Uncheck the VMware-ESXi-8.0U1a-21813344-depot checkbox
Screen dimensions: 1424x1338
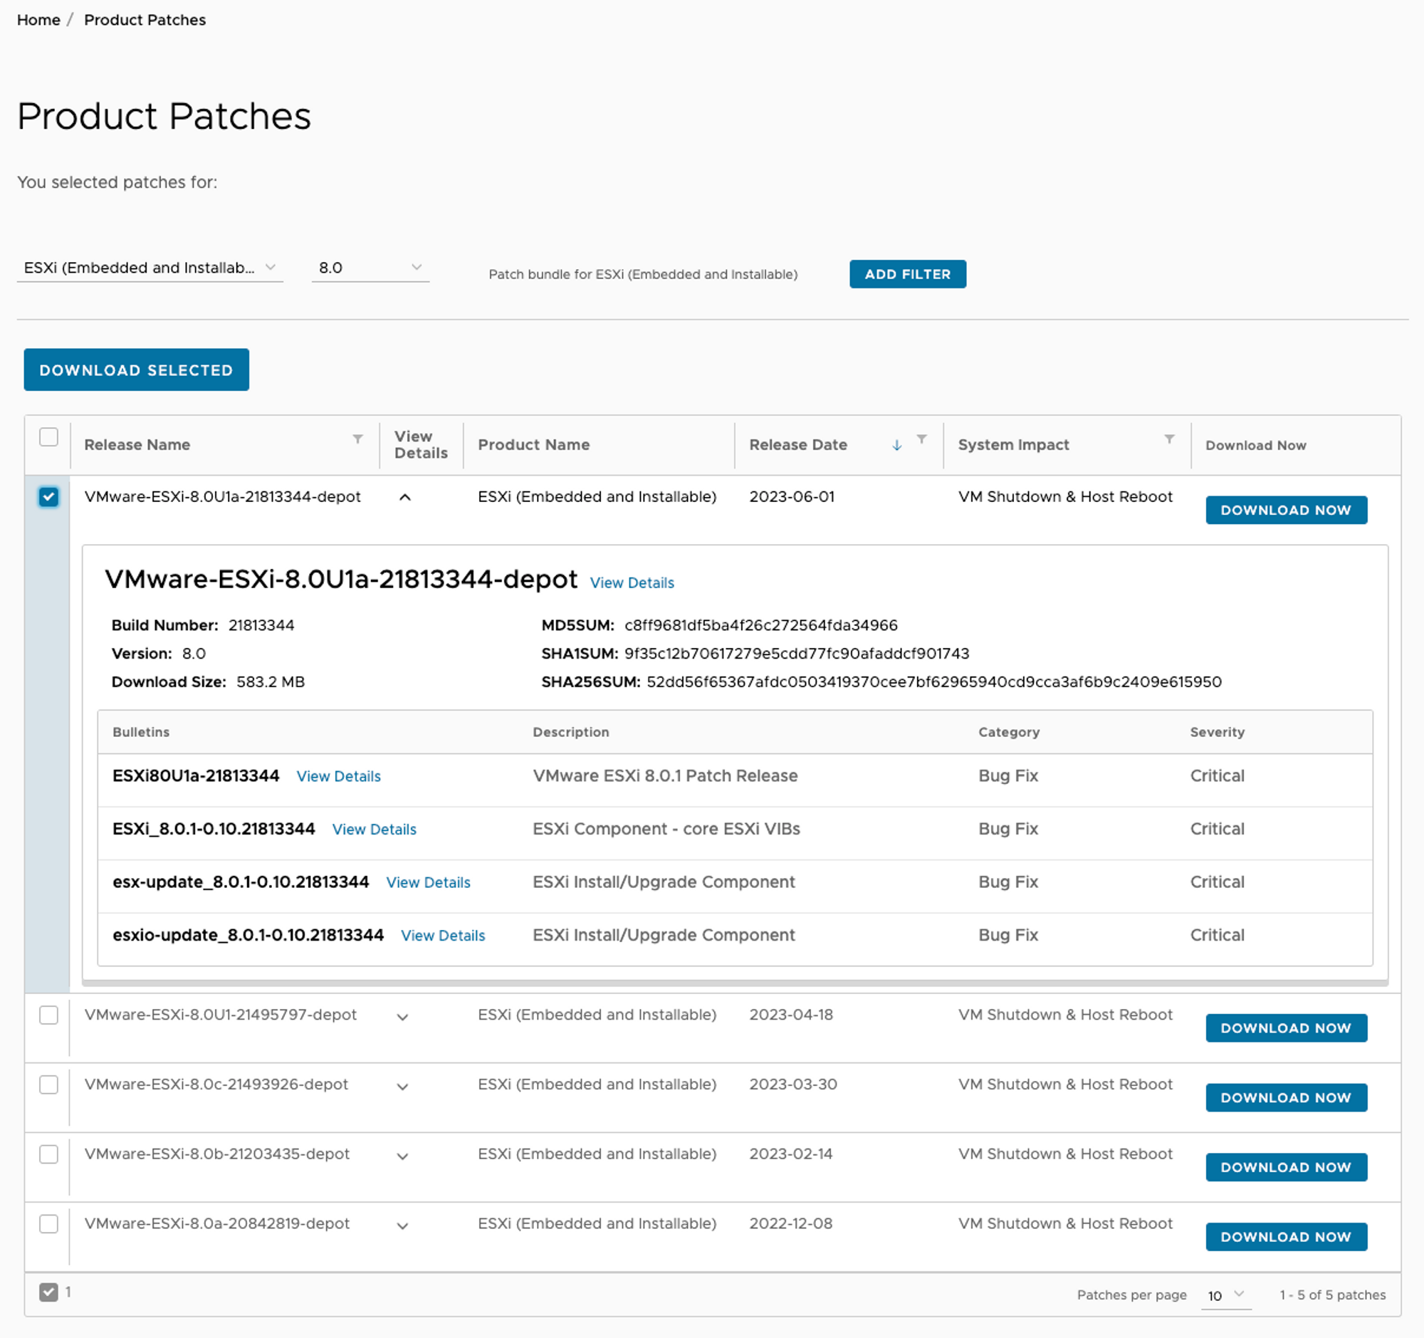click(x=48, y=497)
